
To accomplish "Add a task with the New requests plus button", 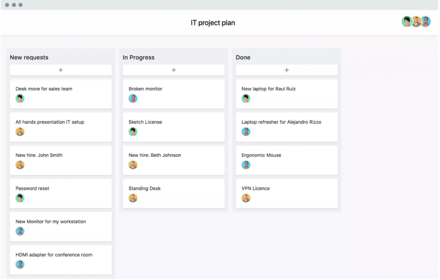I will click(x=60, y=70).
